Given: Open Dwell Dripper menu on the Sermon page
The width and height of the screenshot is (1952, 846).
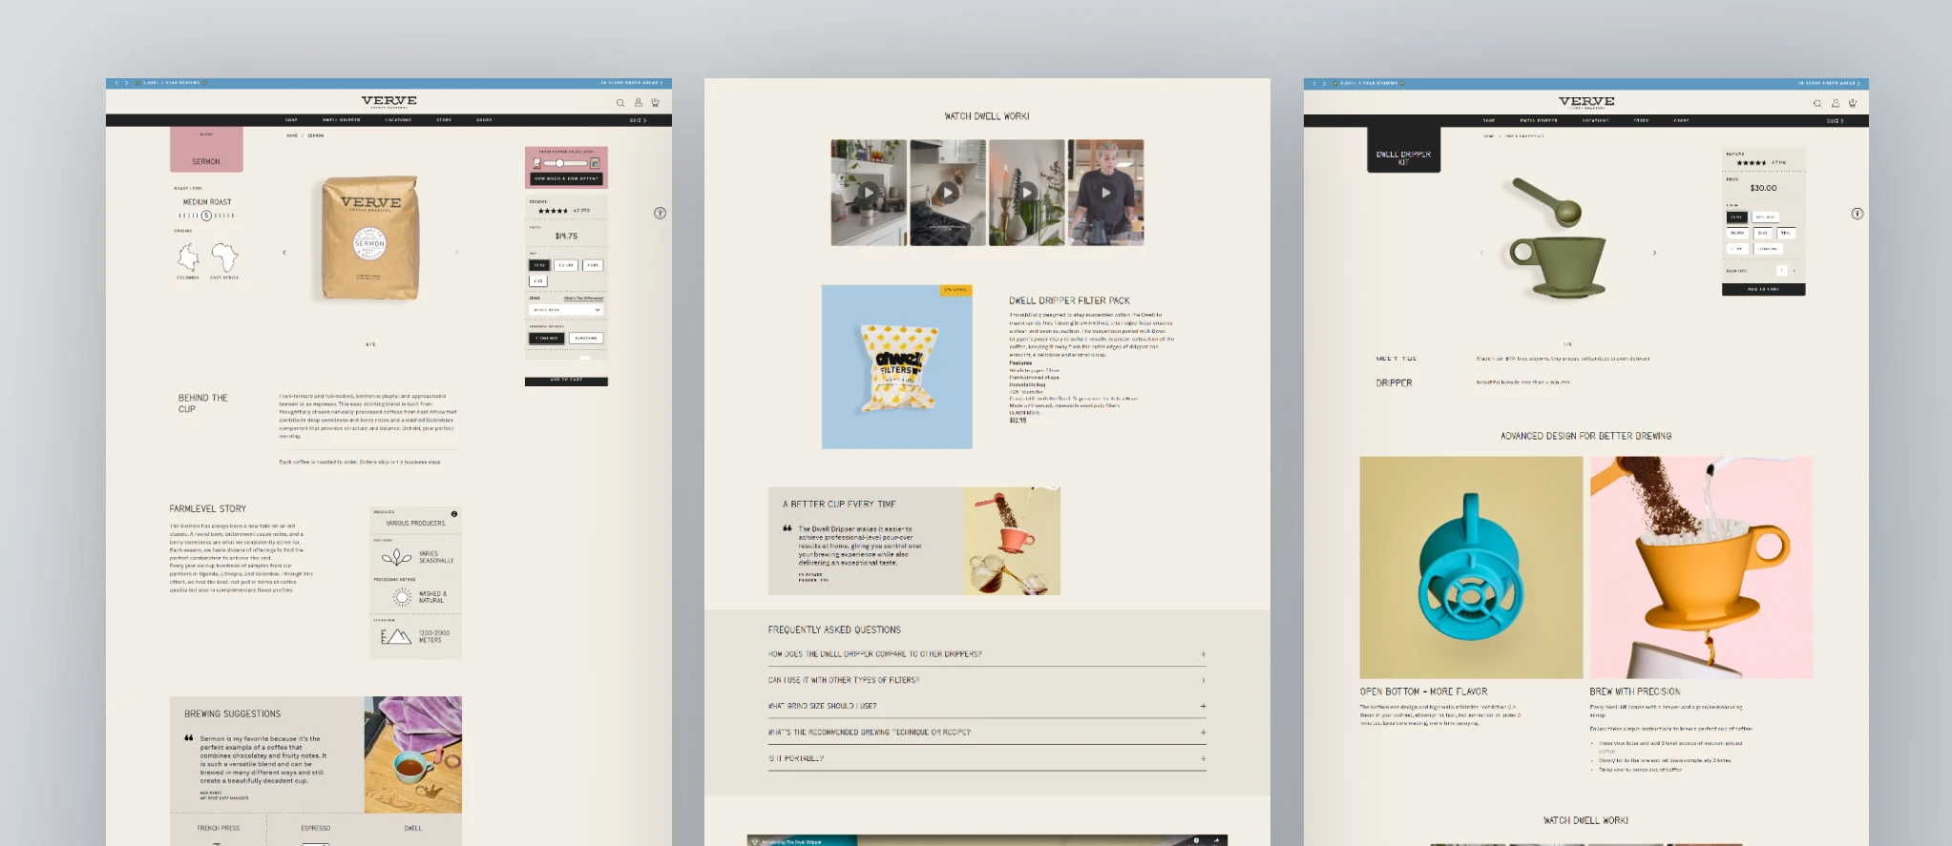Looking at the screenshot, I should tap(341, 120).
